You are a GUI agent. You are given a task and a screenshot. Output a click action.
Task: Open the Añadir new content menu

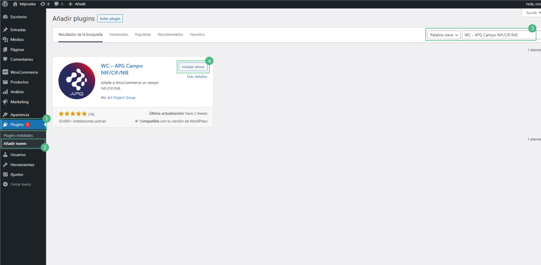77,4
